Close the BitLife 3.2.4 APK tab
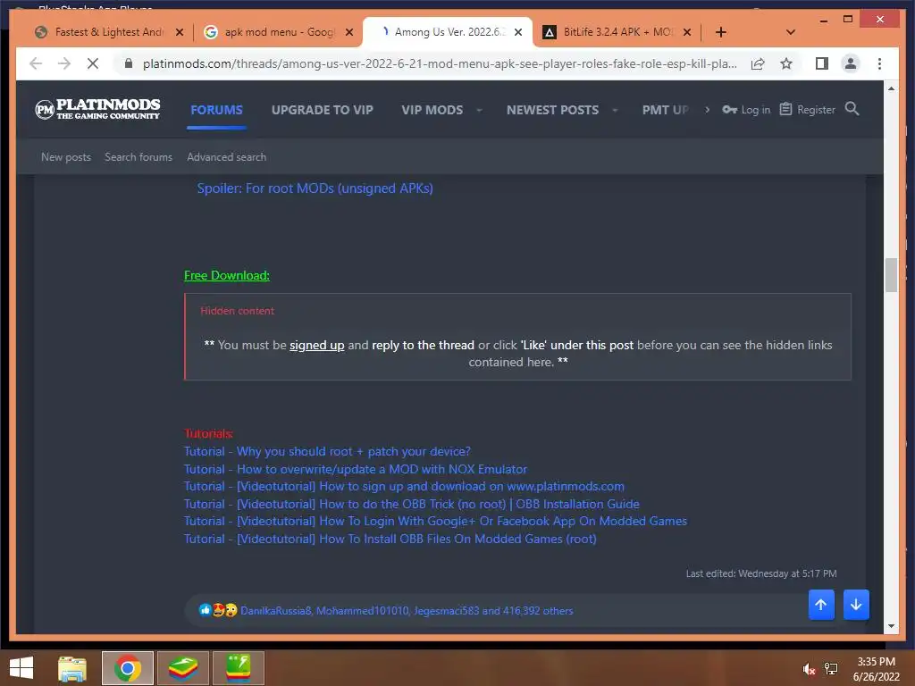 click(687, 32)
